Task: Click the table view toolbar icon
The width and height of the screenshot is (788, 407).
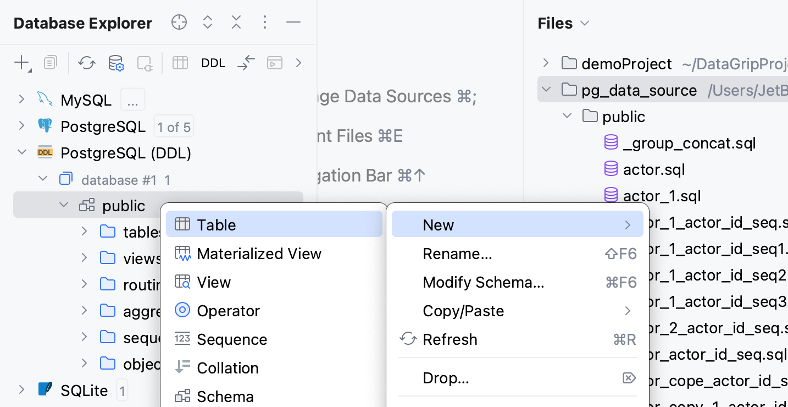Action: coord(180,62)
